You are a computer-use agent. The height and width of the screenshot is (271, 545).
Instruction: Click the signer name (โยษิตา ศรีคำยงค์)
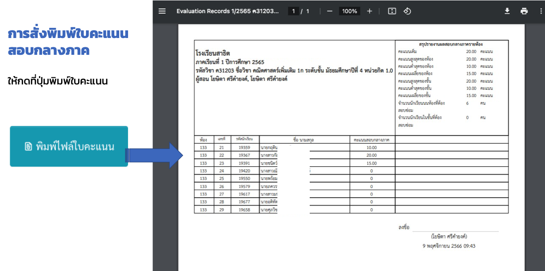[449, 237]
